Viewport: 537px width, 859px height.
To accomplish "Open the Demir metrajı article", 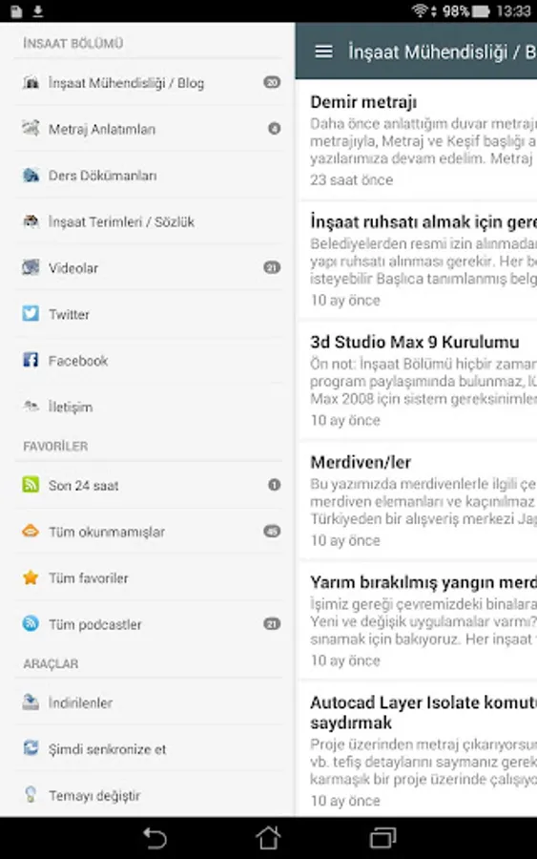I will click(x=419, y=140).
